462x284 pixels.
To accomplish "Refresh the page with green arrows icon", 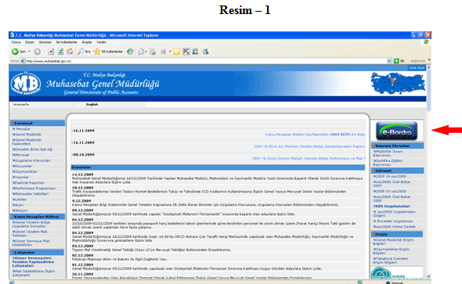I will point(60,52).
